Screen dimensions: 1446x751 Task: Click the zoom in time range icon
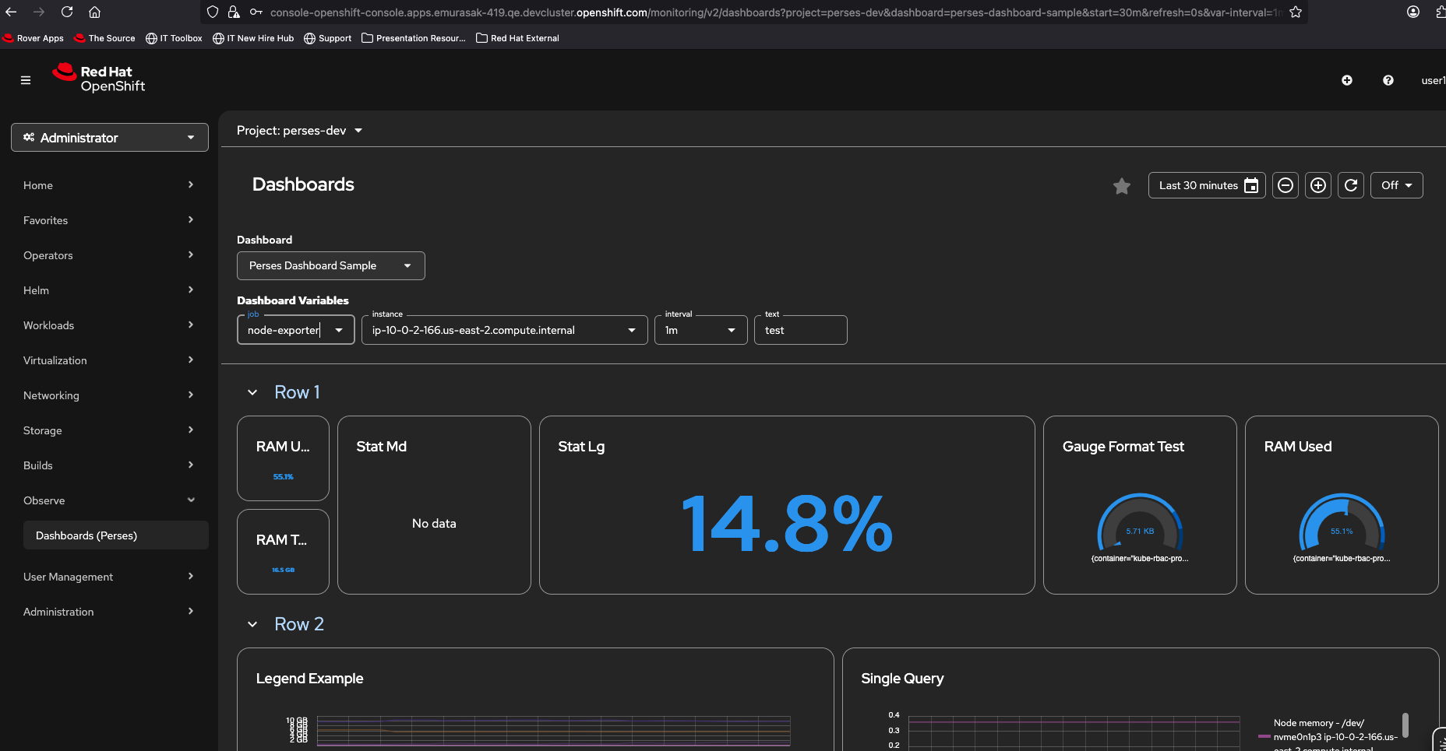click(1318, 185)
